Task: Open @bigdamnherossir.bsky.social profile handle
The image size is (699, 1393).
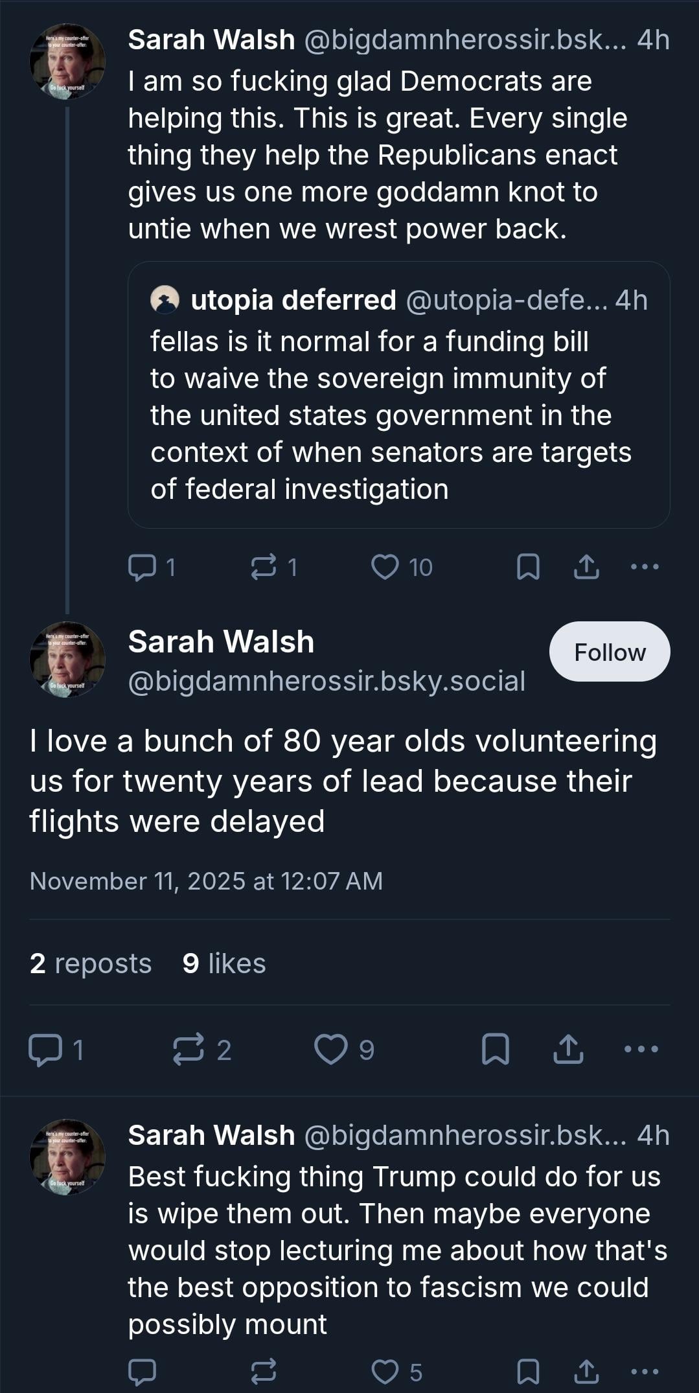Action: tap(327, 682)
